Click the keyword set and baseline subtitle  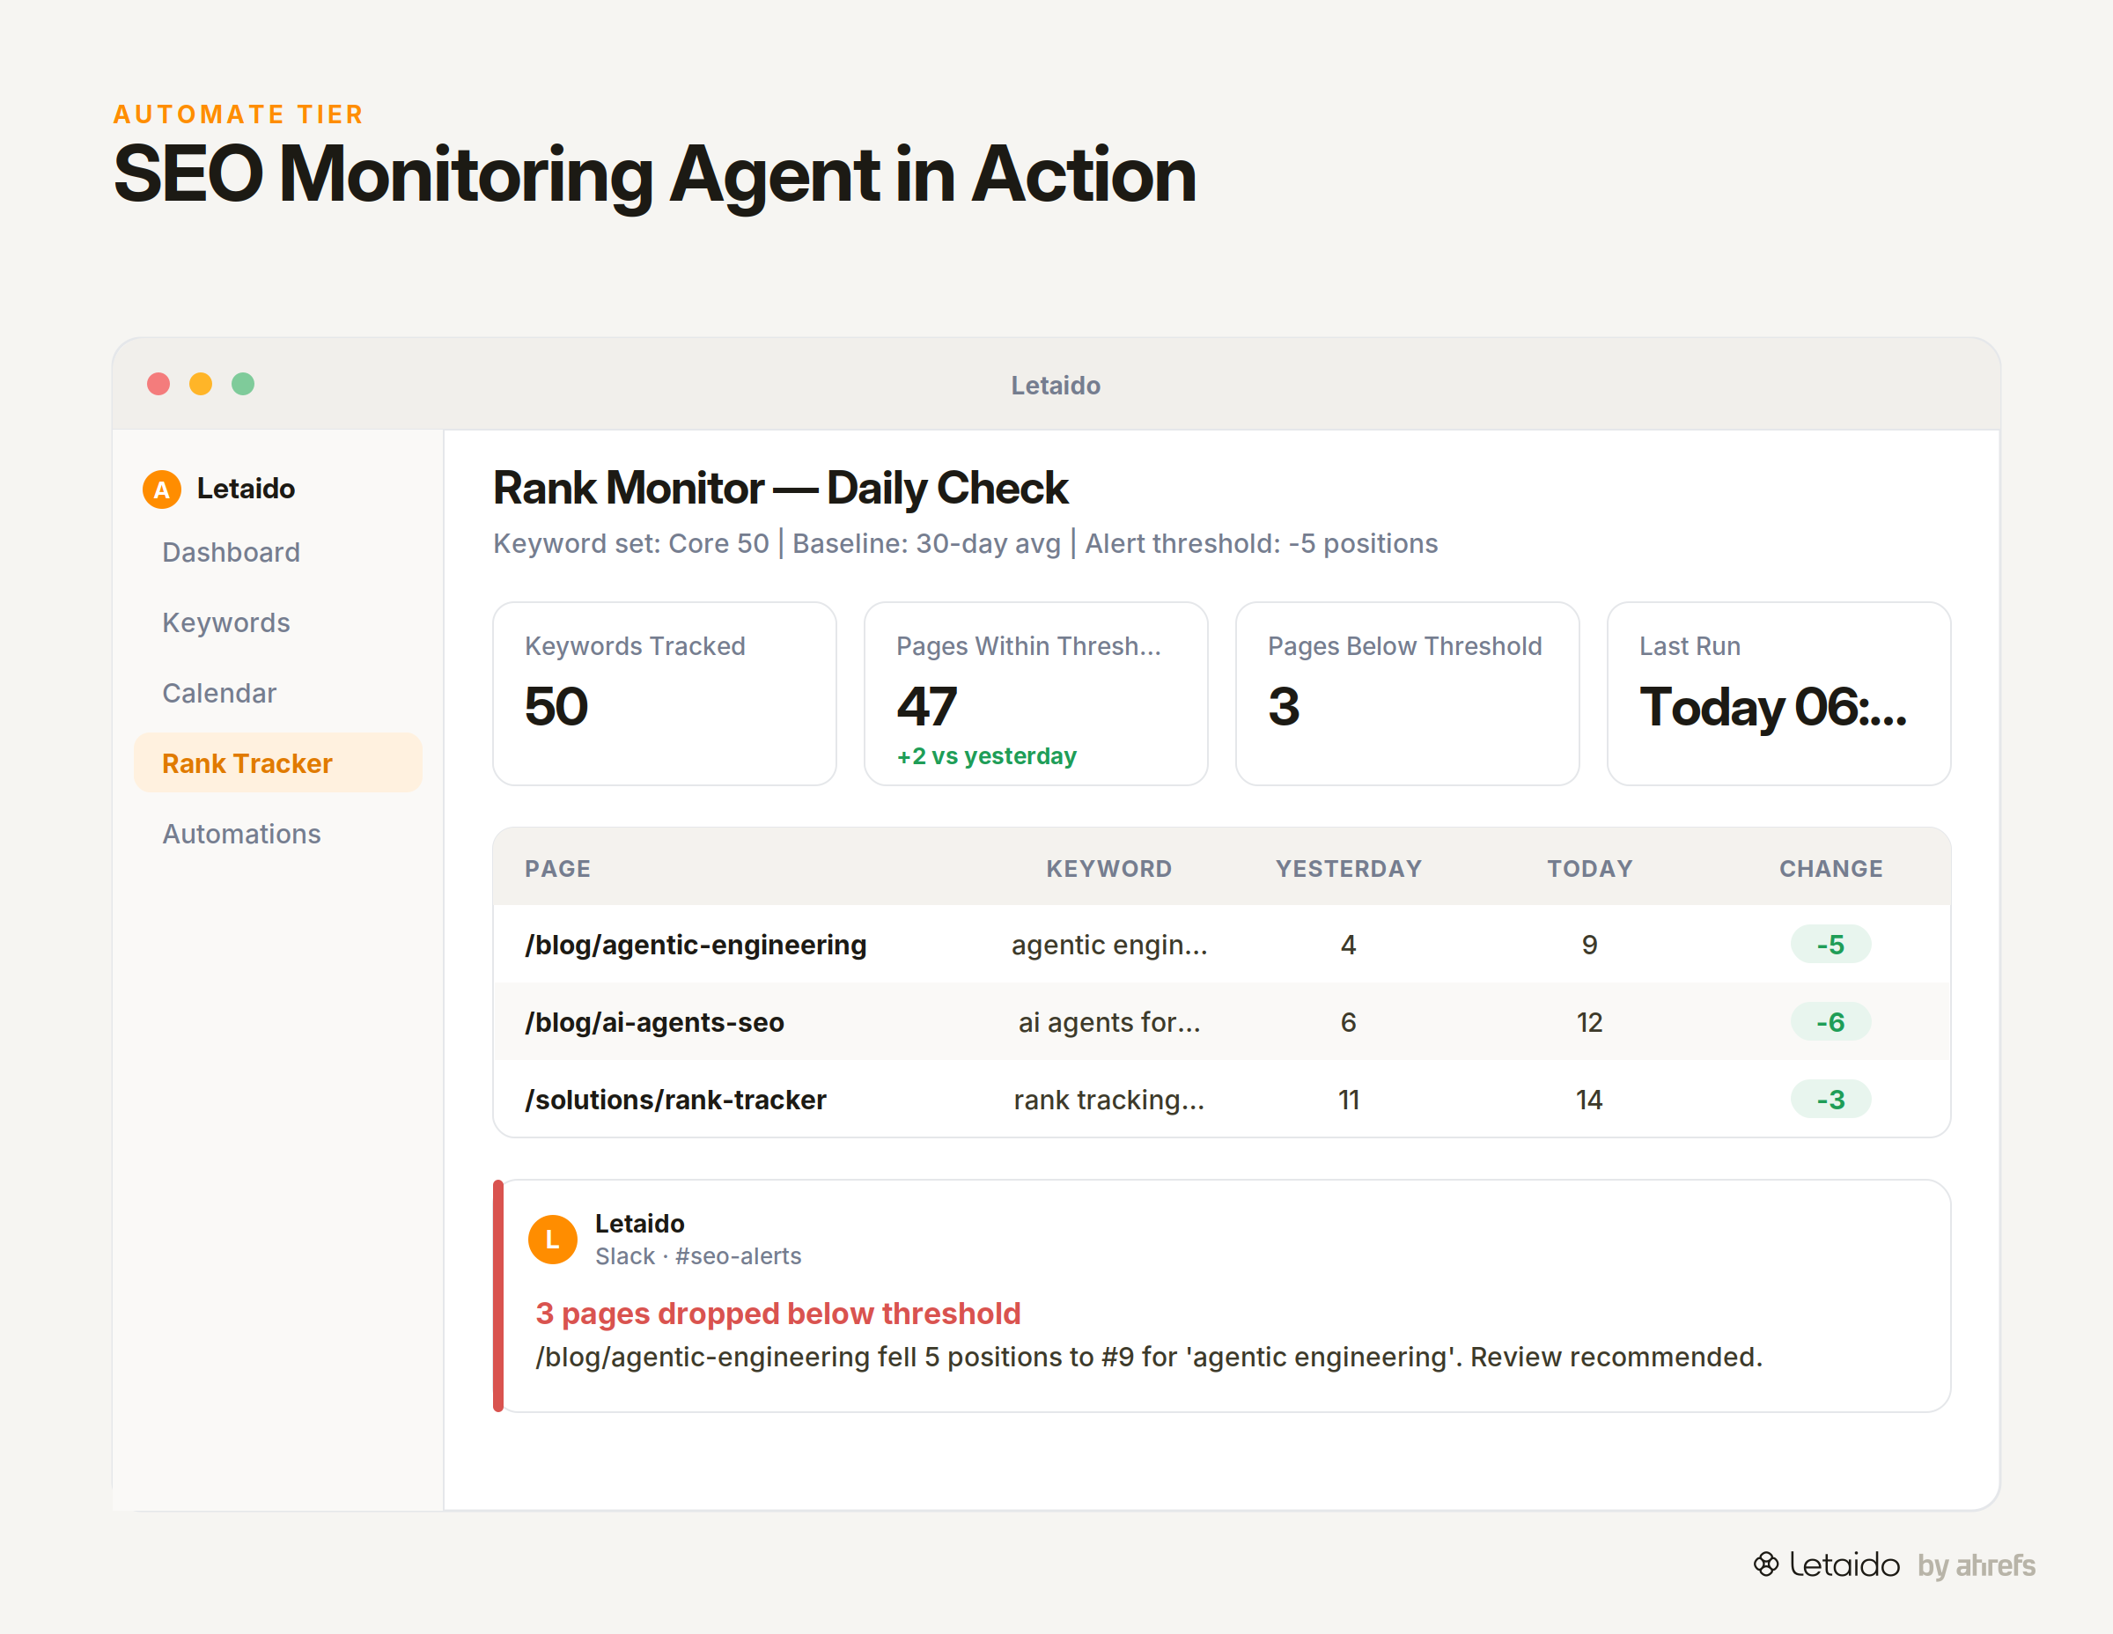[x=965, y=544]
